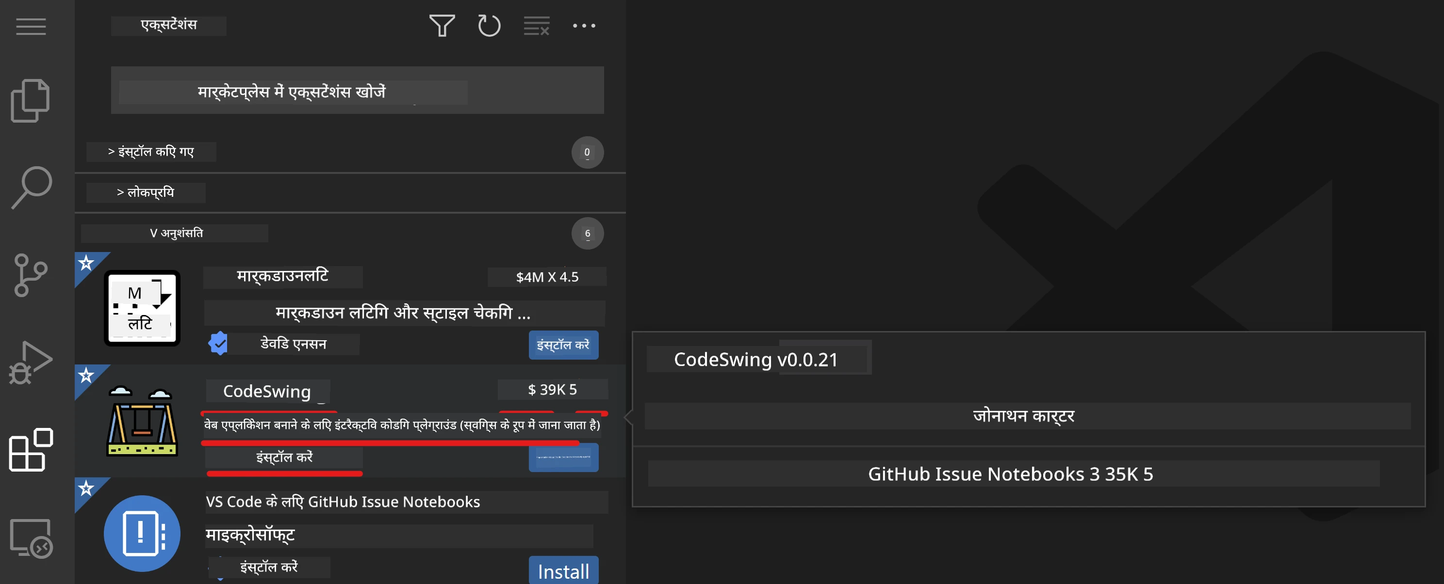1444x584 pixels.
Task: Click the verified publisher badge beside डेविड एनसन
Action: 218,343
